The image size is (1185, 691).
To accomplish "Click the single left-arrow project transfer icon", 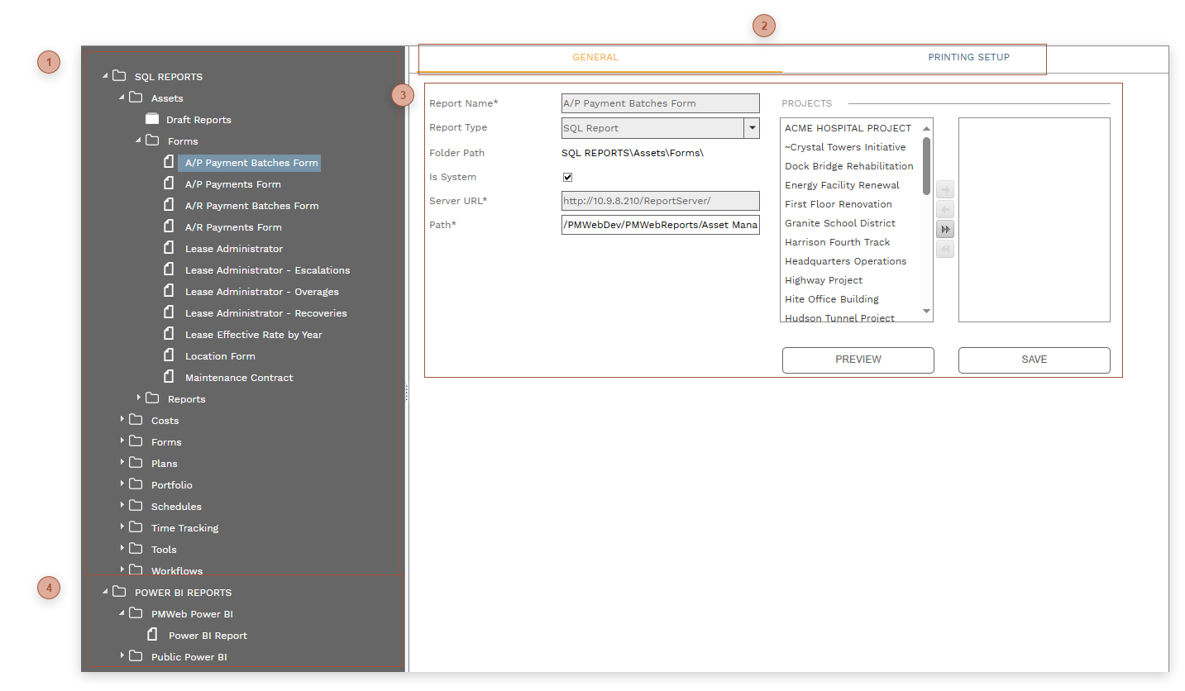I will point(945,208).
